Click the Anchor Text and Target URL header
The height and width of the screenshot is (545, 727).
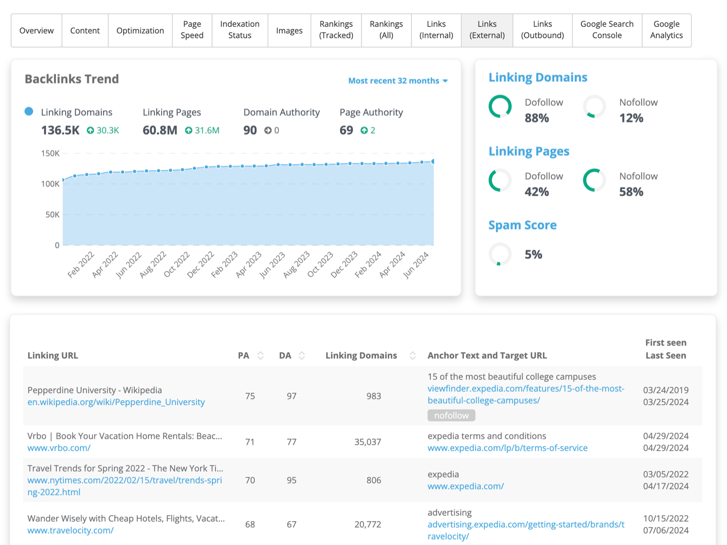pos(487,356)
